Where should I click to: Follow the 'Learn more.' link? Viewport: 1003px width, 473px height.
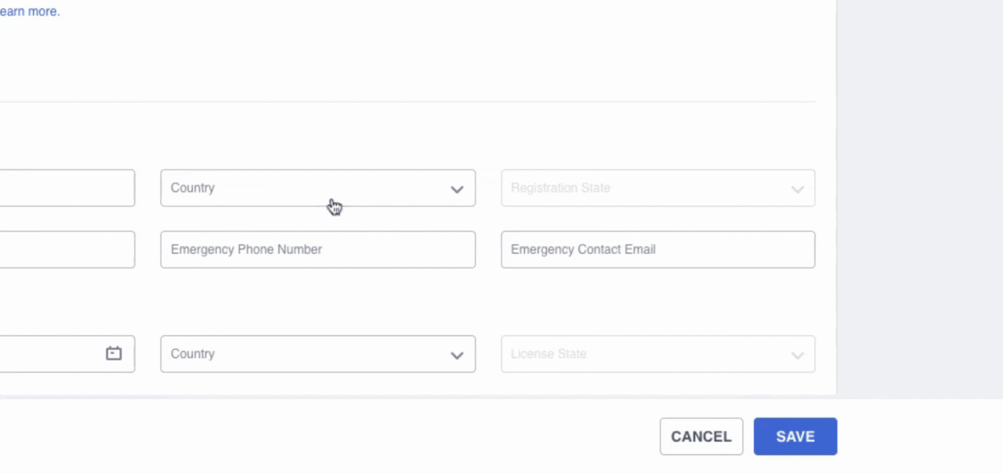(x=30, y=12)
